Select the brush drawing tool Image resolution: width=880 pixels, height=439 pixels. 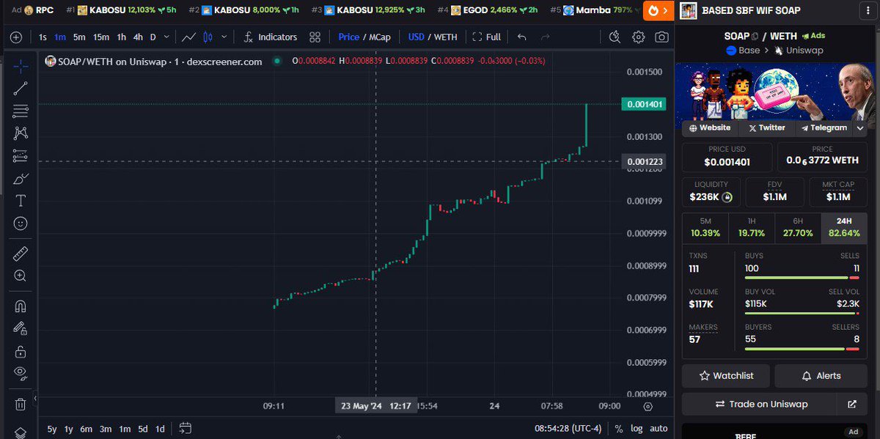[20, 178]
